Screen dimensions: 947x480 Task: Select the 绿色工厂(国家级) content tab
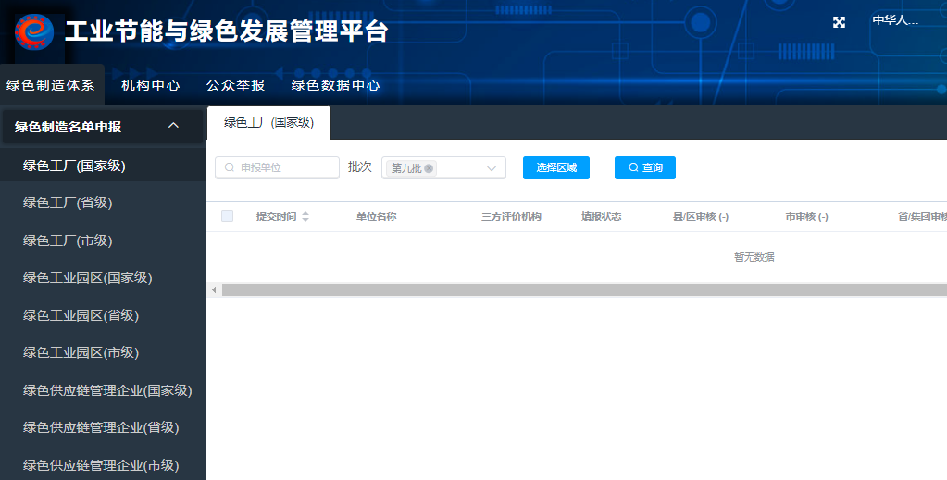[x=268, y=122]
